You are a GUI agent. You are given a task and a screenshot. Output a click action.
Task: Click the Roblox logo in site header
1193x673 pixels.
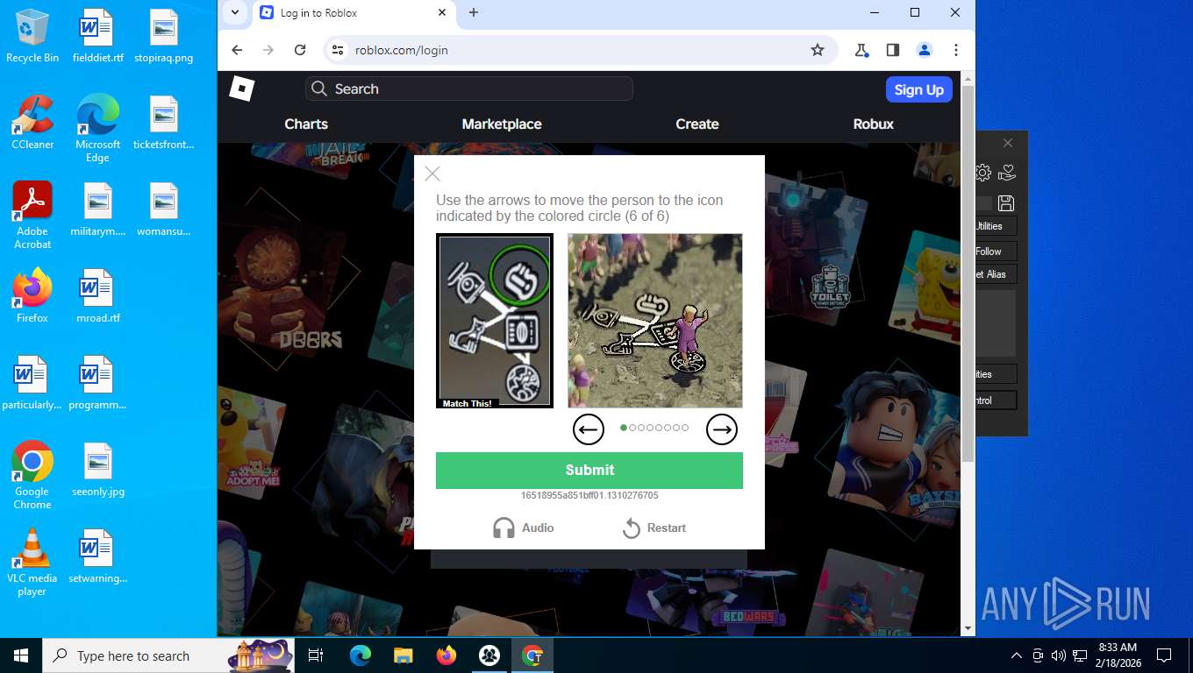241,89
